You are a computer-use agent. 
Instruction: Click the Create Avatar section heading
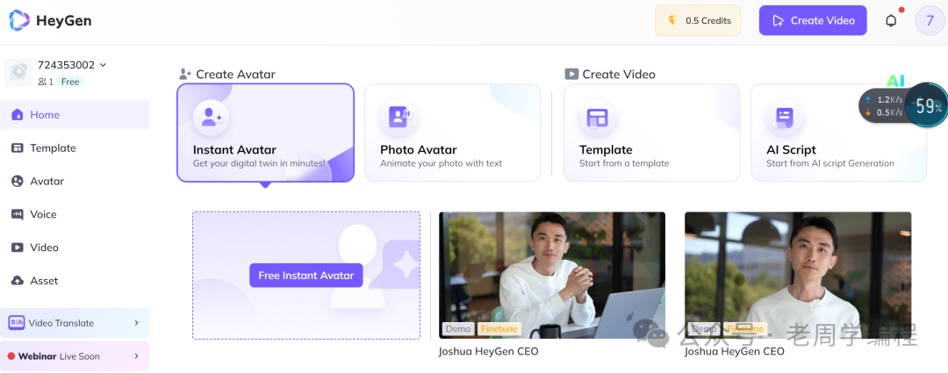227,75
